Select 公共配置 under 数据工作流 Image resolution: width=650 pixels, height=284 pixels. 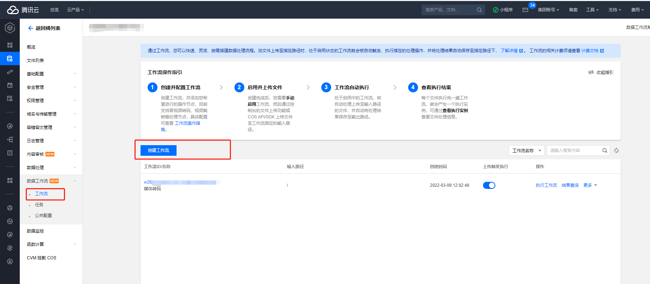pos(43,216)
